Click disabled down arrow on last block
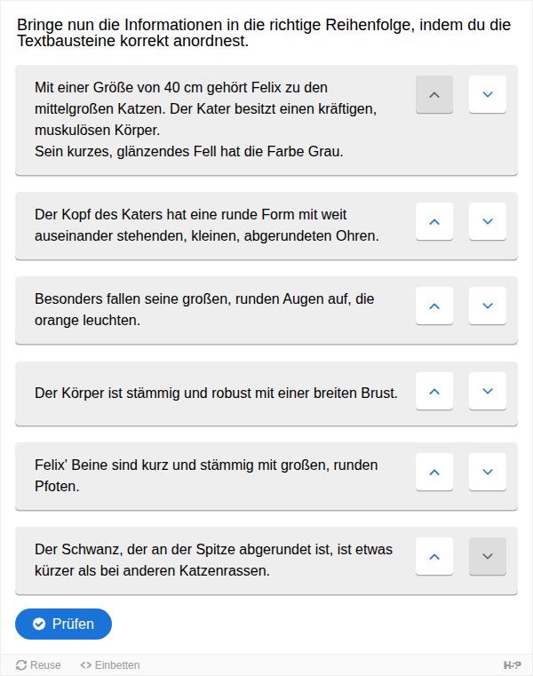 488,556
